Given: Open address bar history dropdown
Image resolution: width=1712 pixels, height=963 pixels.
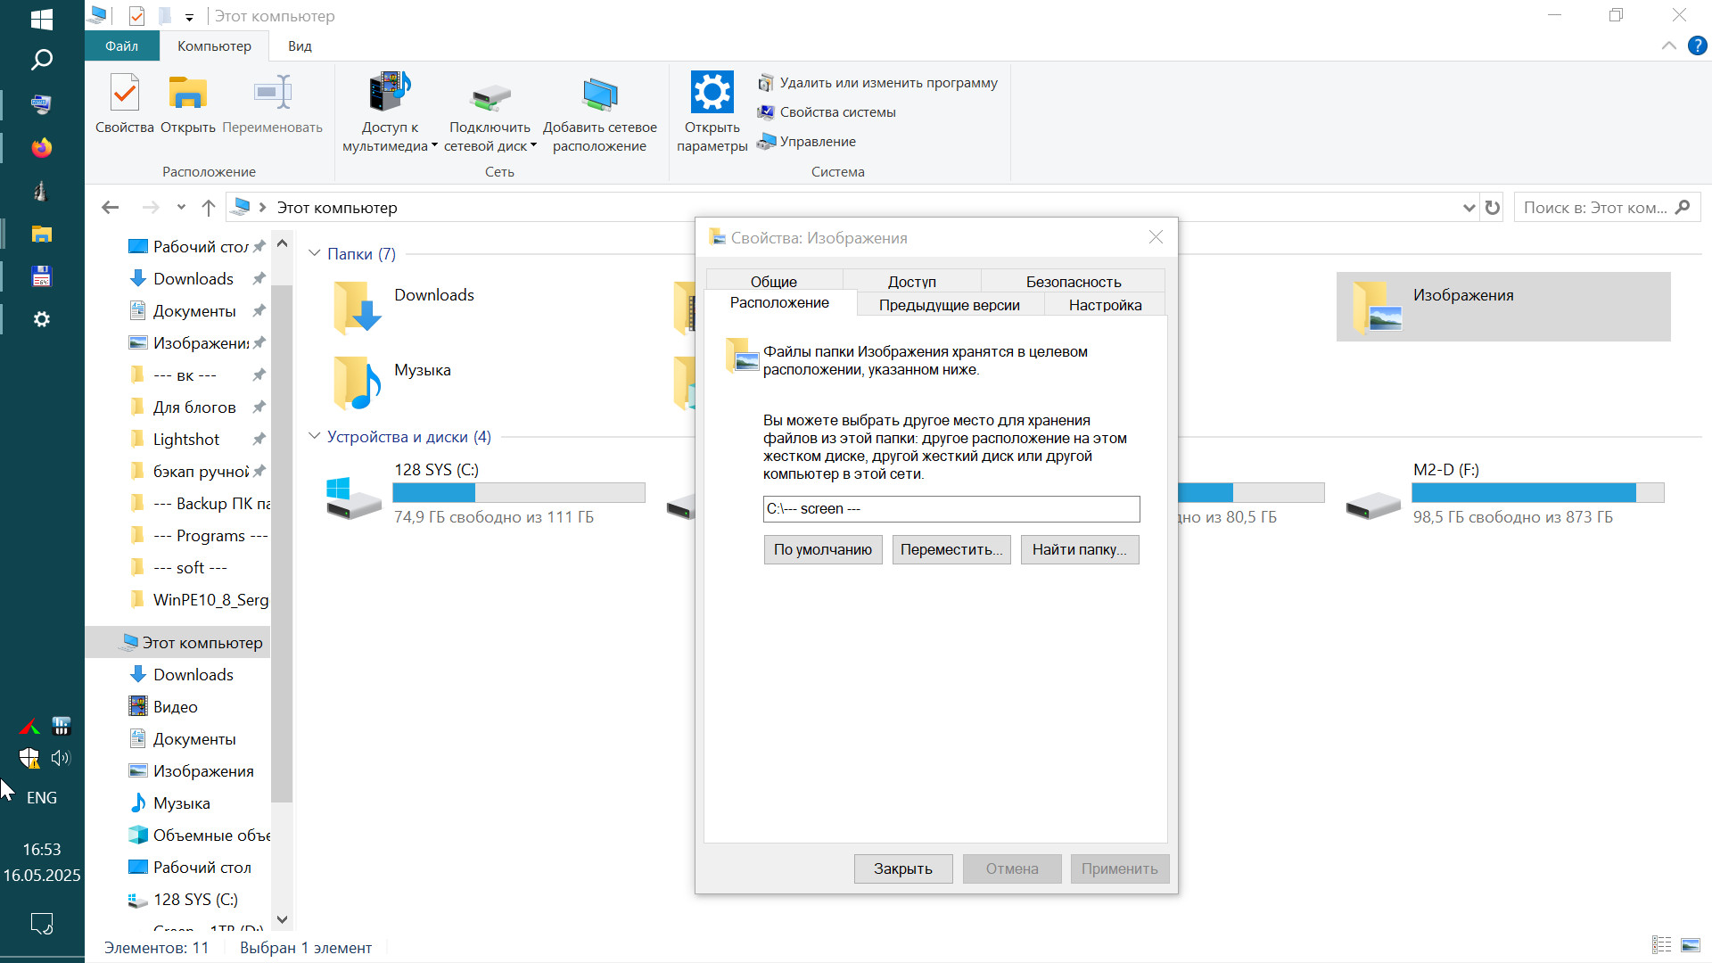Looking at the screenshot, I should 1469,208.
